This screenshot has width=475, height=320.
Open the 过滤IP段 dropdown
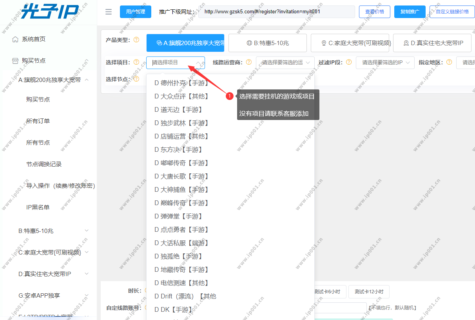click(x=385, y=63)
